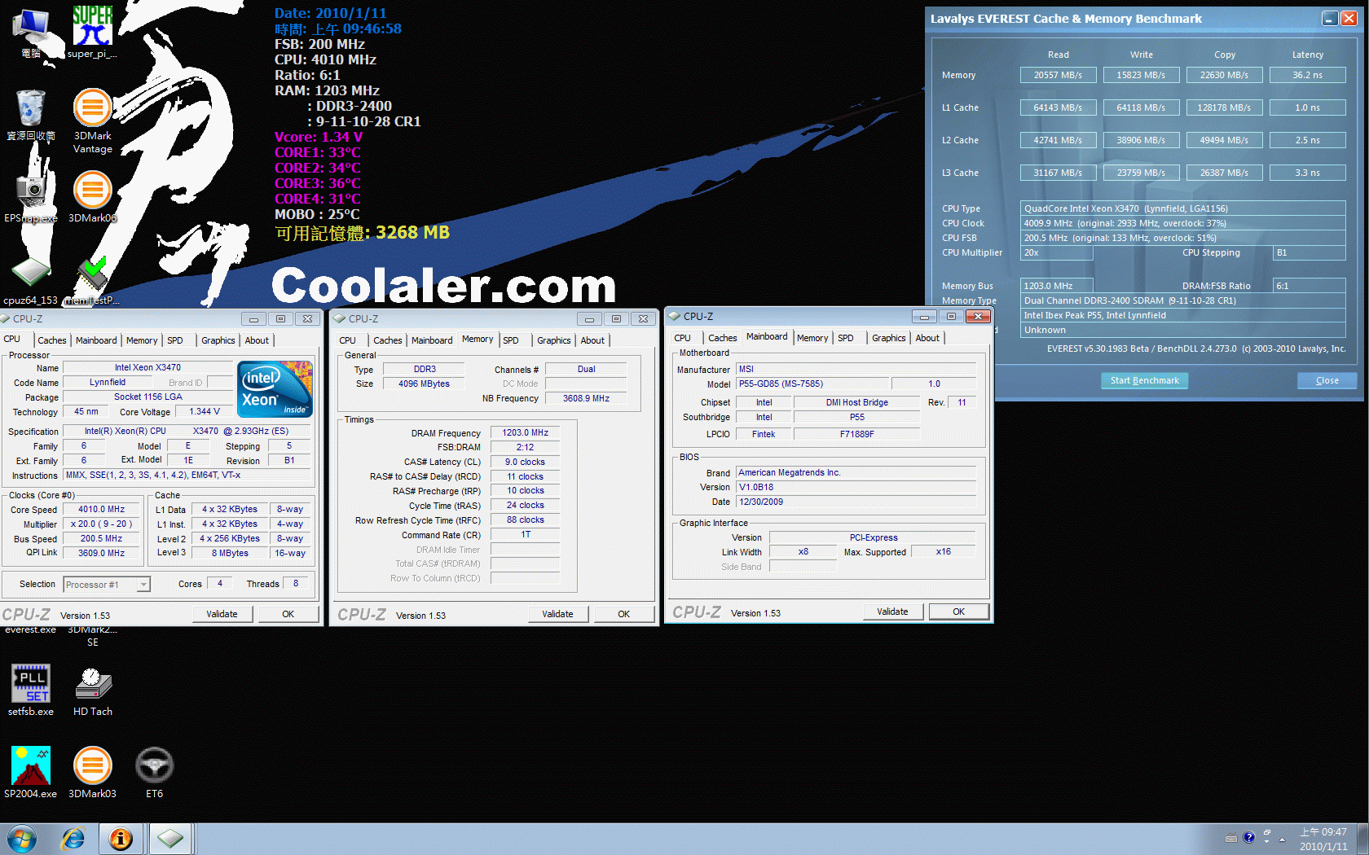Screen dimensions: 1369x855
Task: Click OK in left CPU-Z window
Action: pos(288,614)
